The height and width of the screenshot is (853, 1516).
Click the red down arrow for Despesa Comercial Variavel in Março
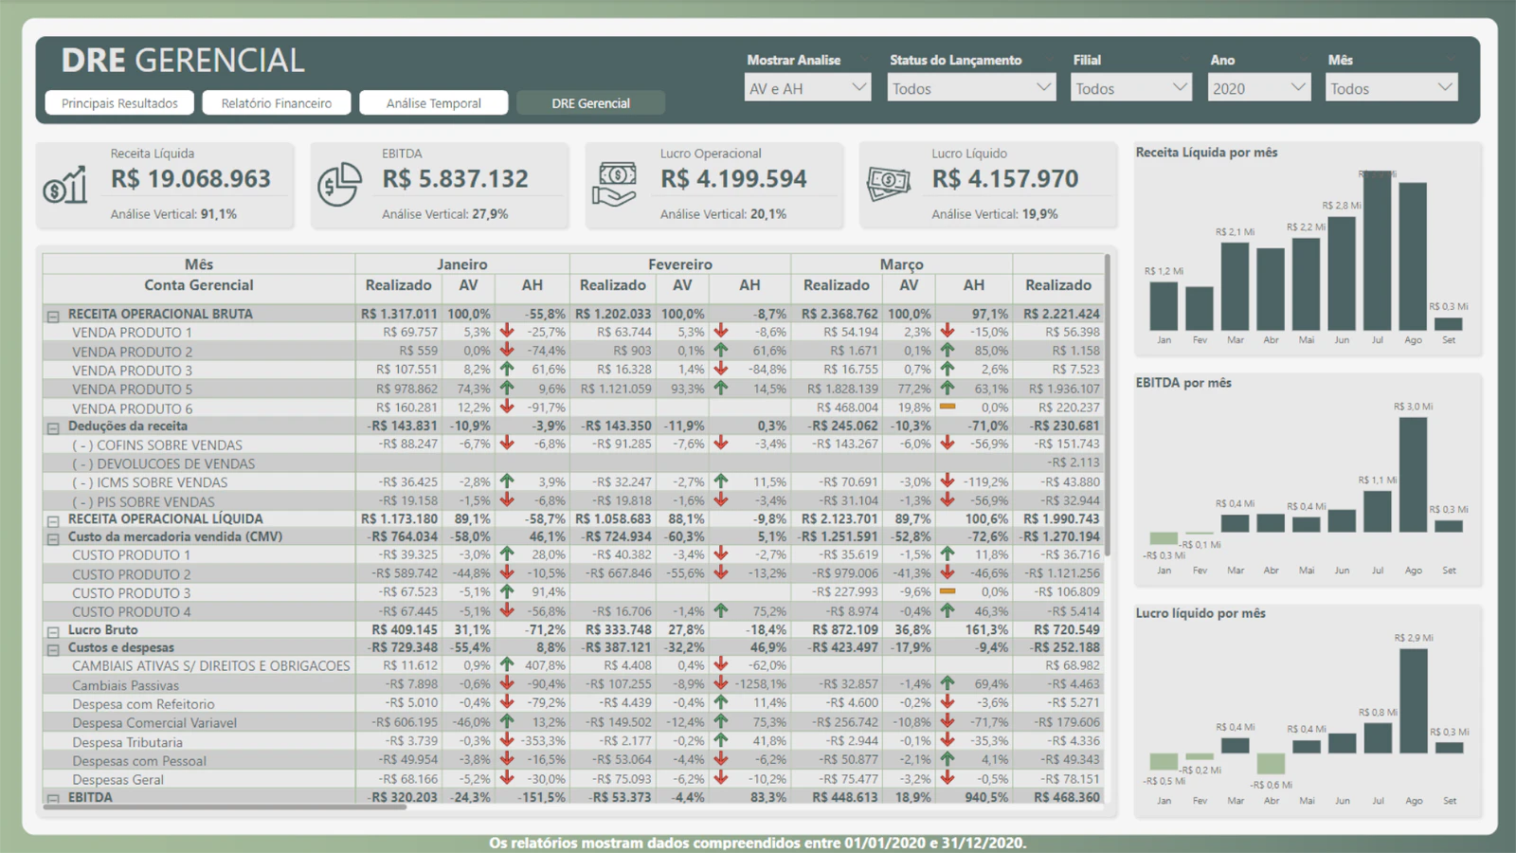pos(947,722)
